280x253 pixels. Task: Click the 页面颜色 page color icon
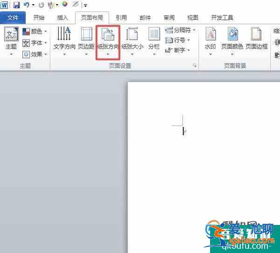click(x=232, y=34)
